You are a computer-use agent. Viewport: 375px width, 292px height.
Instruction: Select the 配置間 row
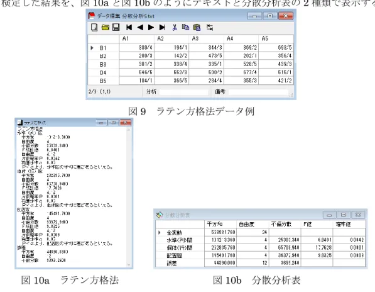pos(261,255)
